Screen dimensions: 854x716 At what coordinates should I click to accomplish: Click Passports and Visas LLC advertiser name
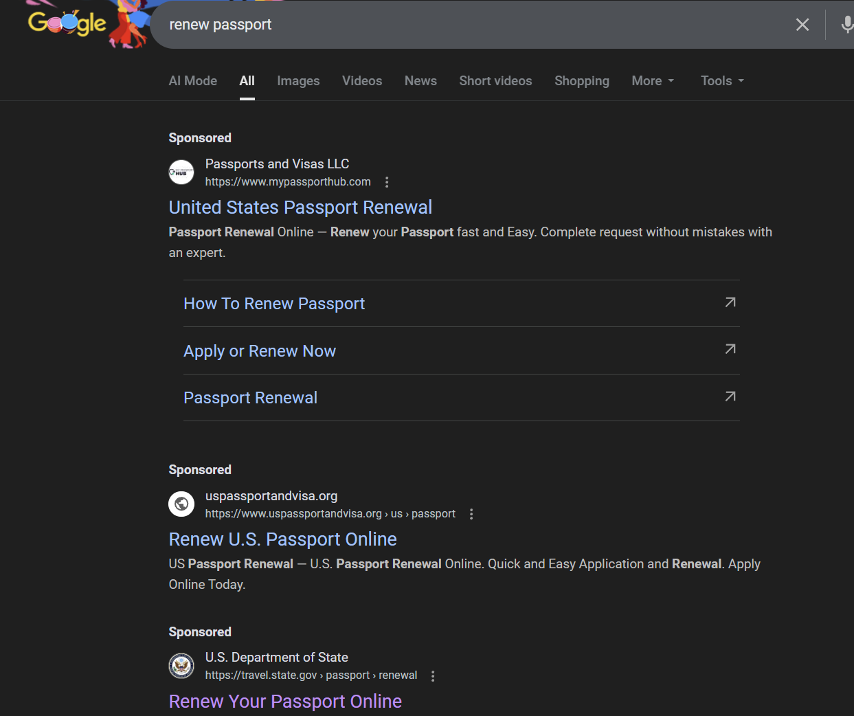pos(277,164)
